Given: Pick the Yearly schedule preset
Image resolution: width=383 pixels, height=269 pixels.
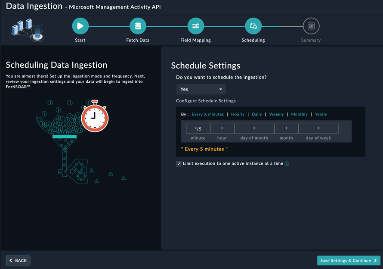Looking at the screenshot, I should coord(321,114).
